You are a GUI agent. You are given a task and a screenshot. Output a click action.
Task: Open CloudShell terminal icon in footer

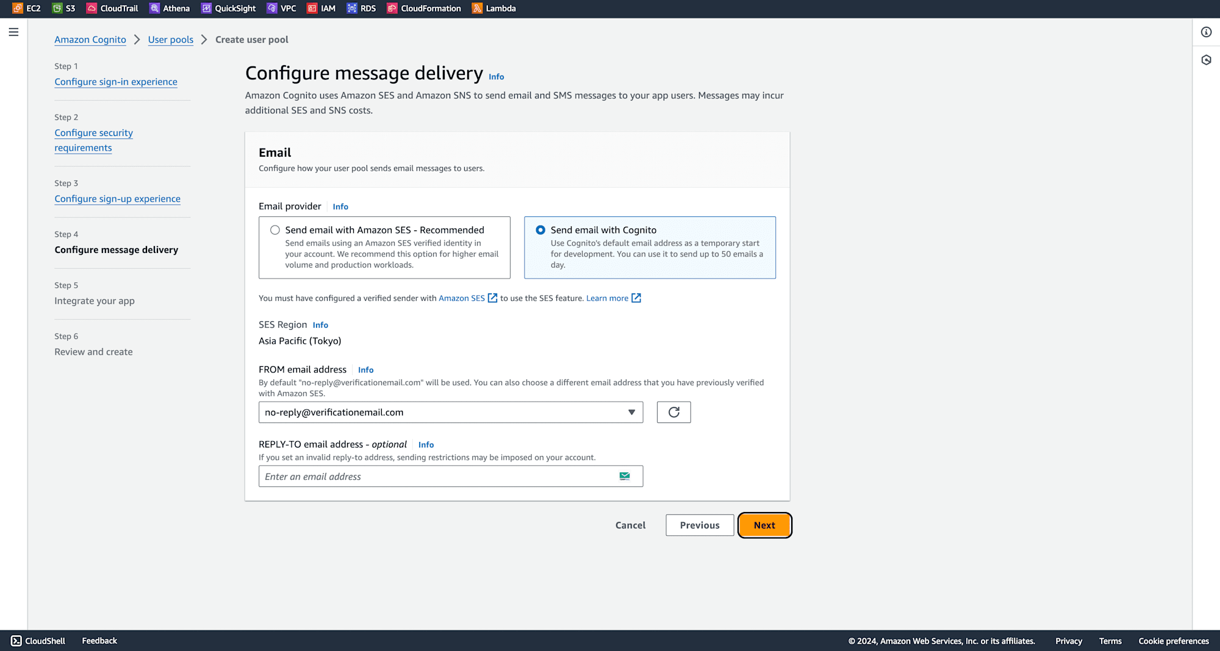pos(16,641)
